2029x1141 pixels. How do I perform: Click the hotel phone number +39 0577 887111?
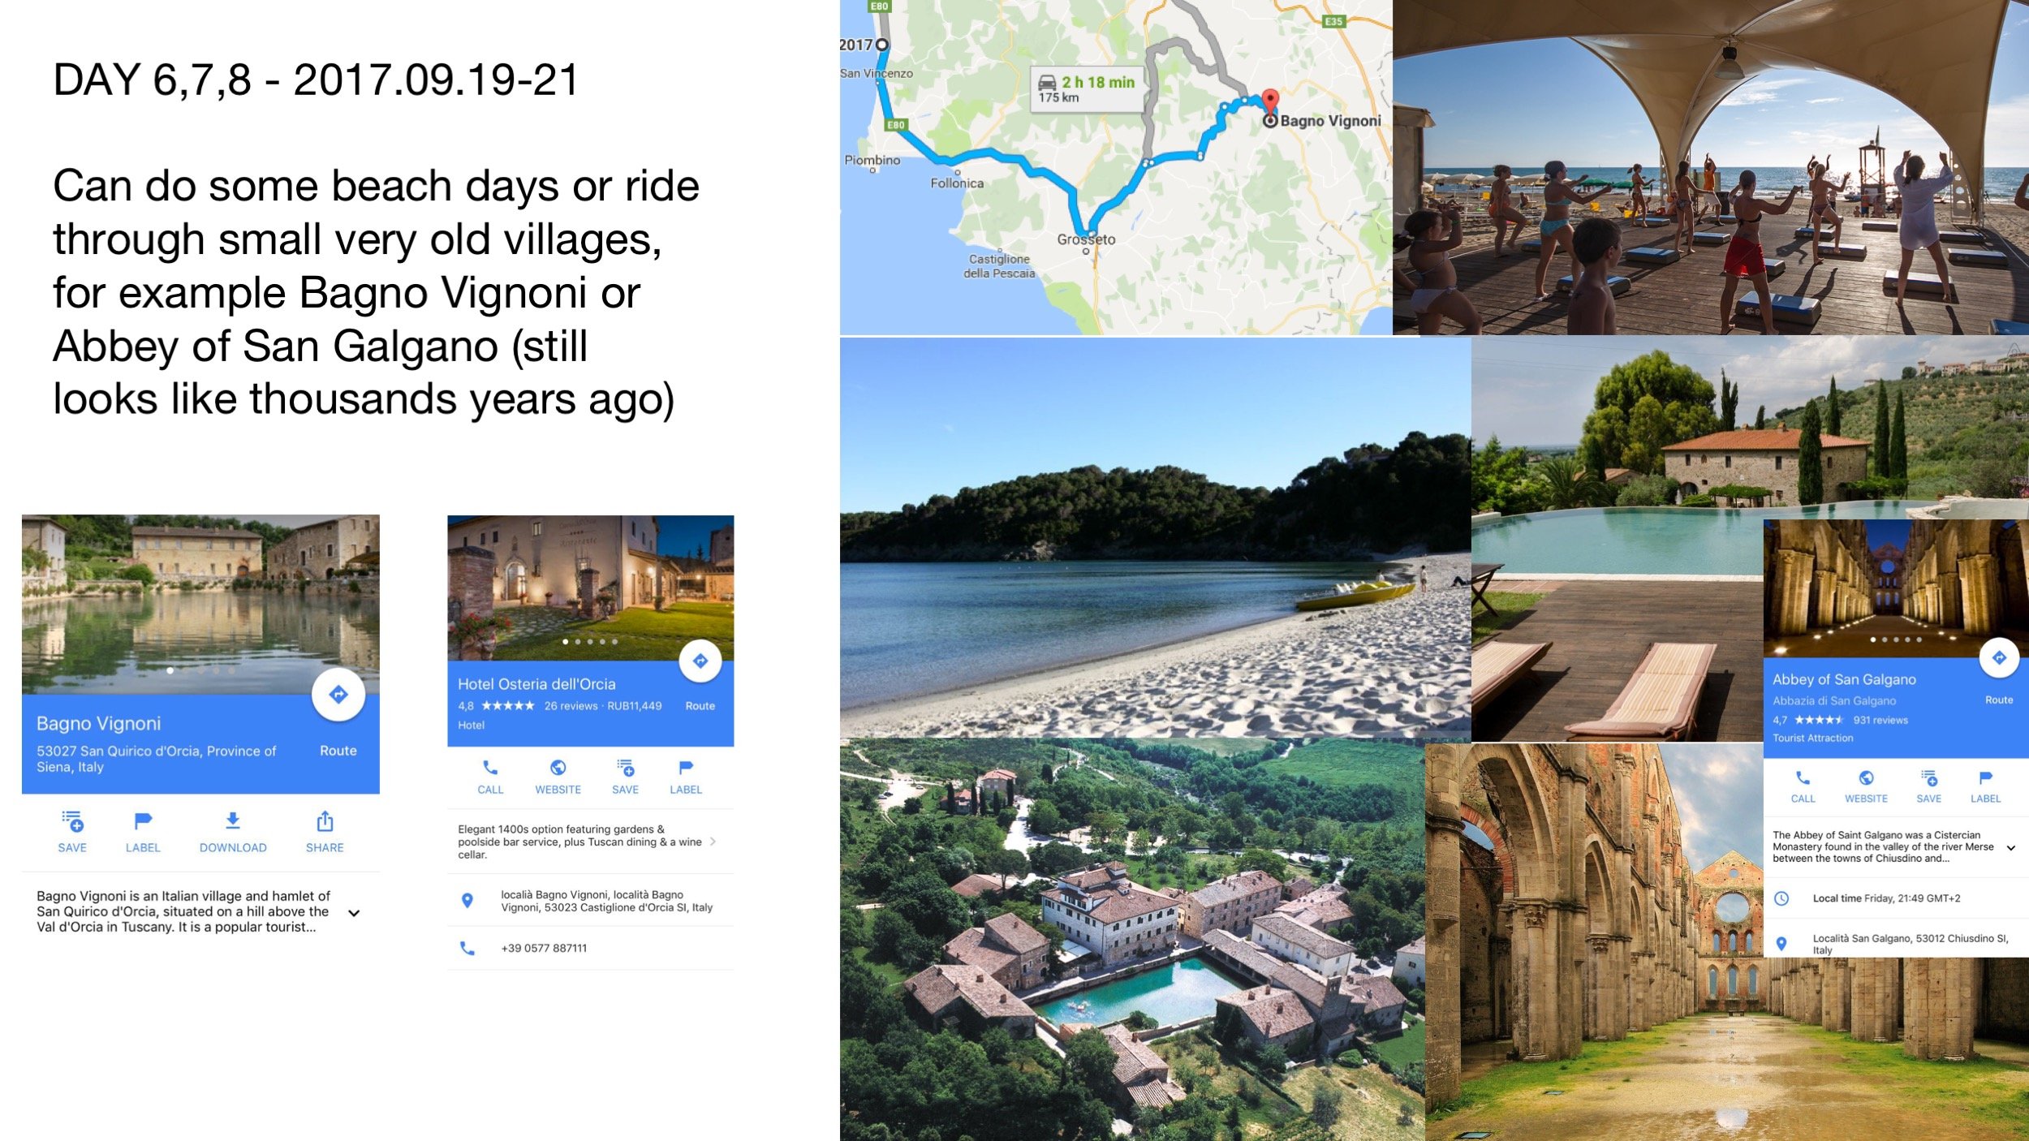coord(544,948)
